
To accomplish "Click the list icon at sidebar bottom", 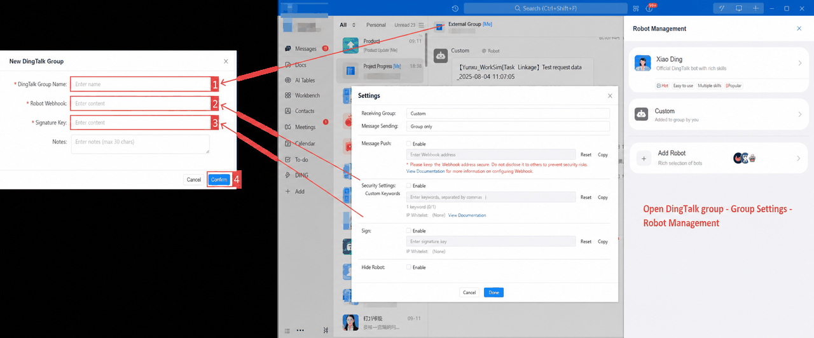I will pyautogui.click(x=287, y=330).
